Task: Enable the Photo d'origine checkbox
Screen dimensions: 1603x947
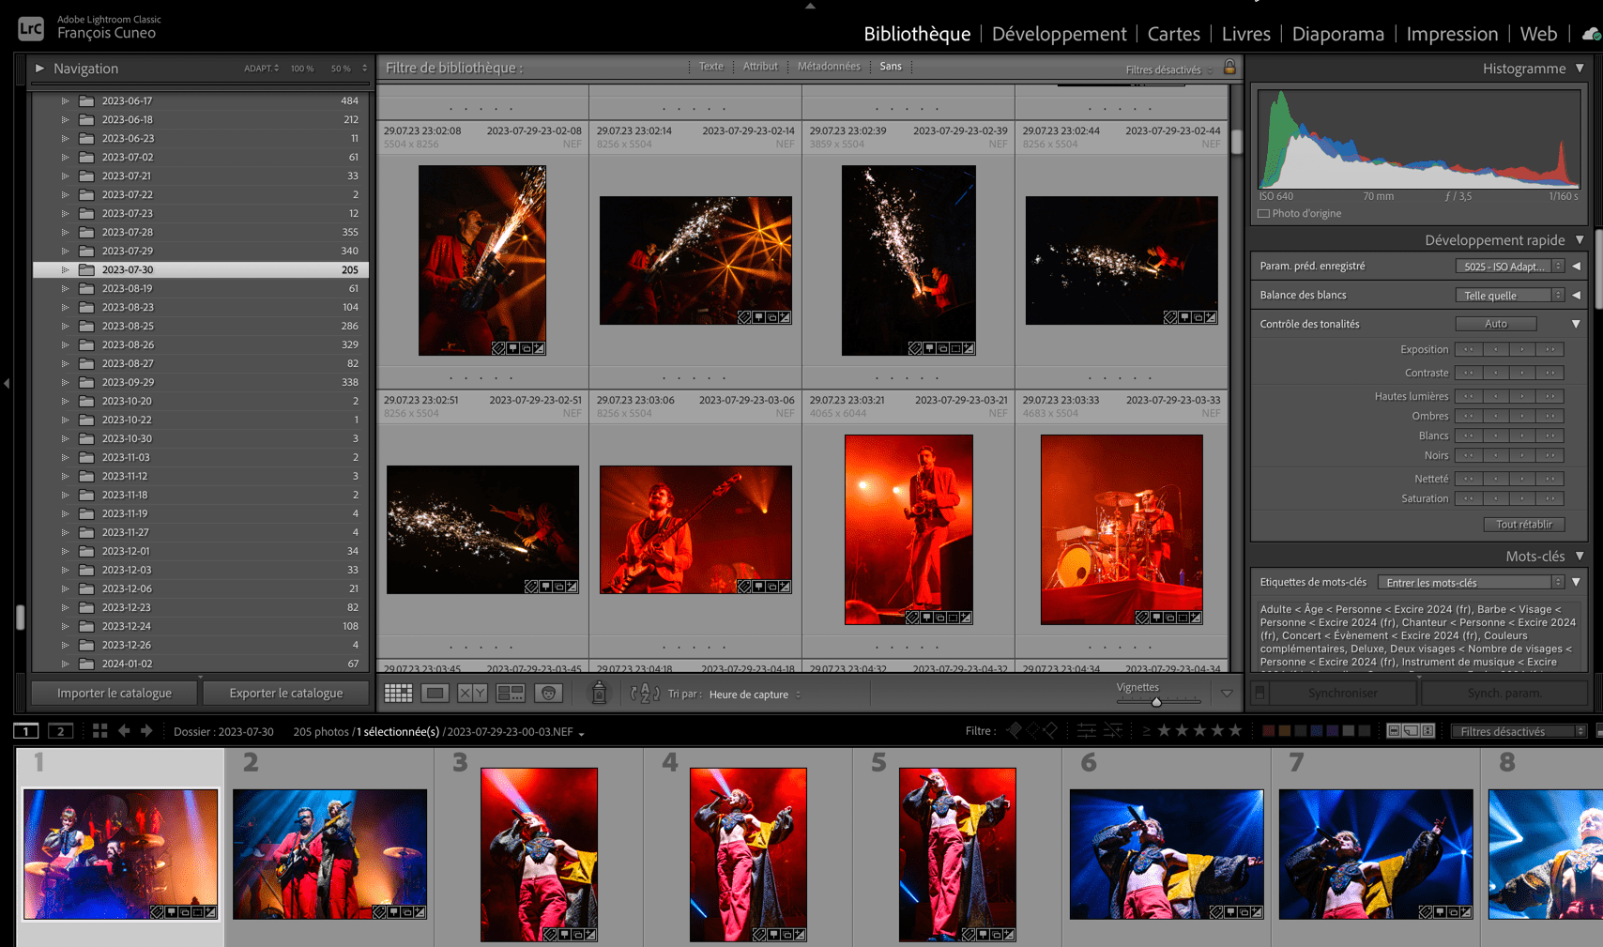Action: tap(1264, 214)
